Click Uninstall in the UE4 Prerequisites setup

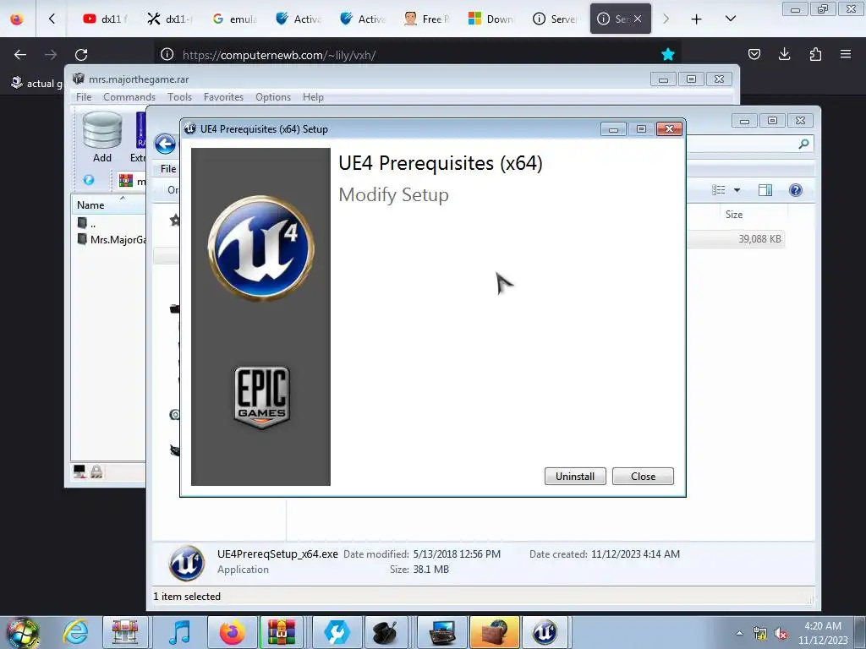pyautogui.click(x=575, y=477)
